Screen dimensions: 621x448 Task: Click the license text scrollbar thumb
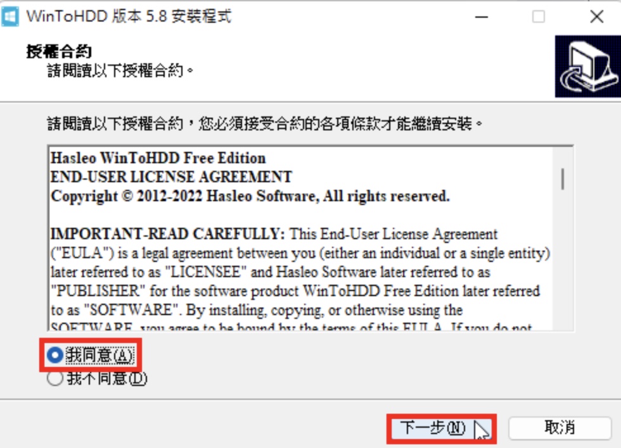[563, 178]
